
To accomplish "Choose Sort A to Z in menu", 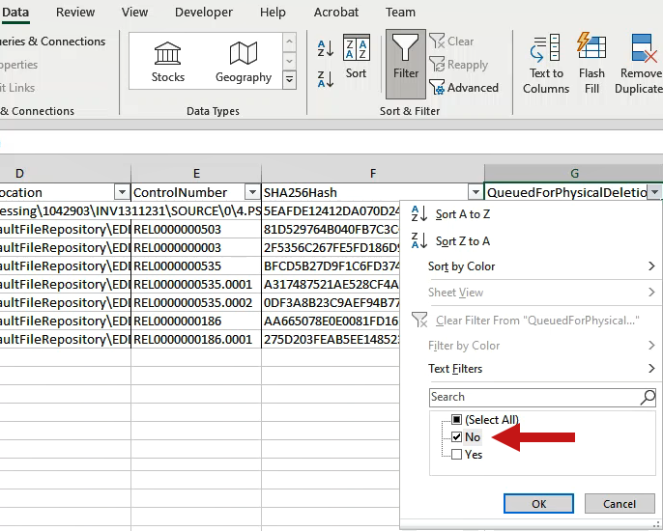I will click(463, 214).
